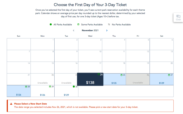Select Tuesday November 30 at $129

pyautogui.click(x=66, y=91)
